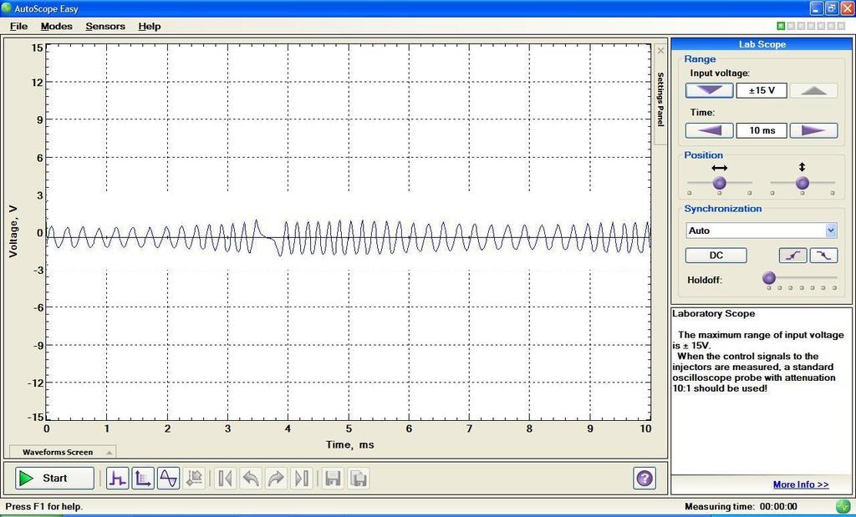The height and width of the screenshot is (517, 856).
Task: Increase input voltage range arrow
Action: 813,90
